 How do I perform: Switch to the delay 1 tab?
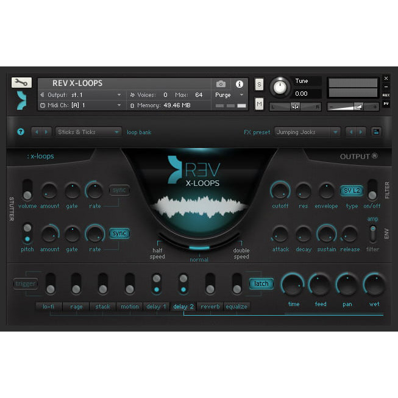[x=157, y=307]
